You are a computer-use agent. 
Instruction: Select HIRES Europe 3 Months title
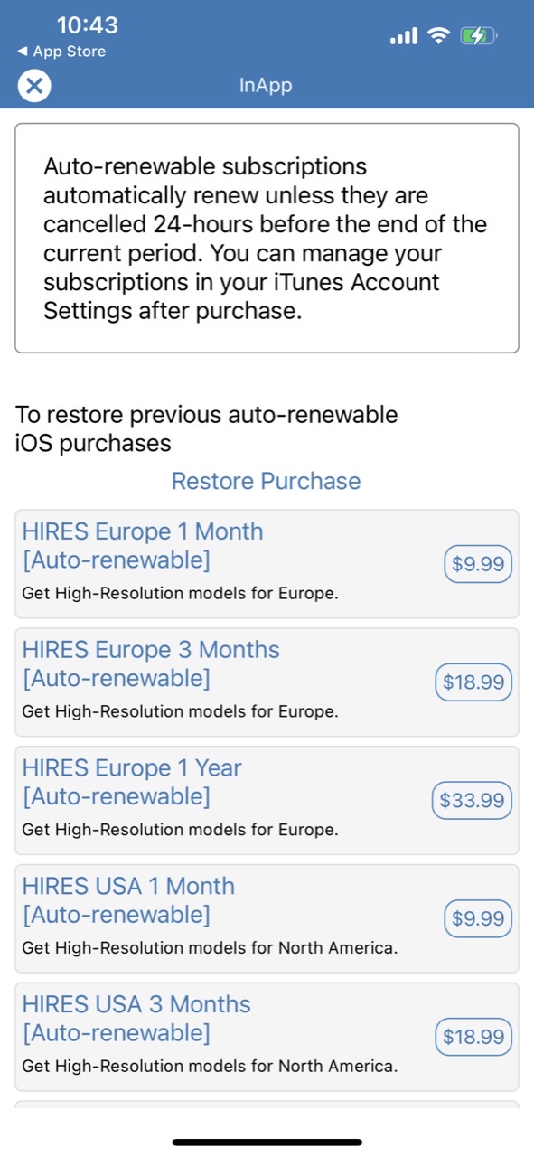coord(151,664)
